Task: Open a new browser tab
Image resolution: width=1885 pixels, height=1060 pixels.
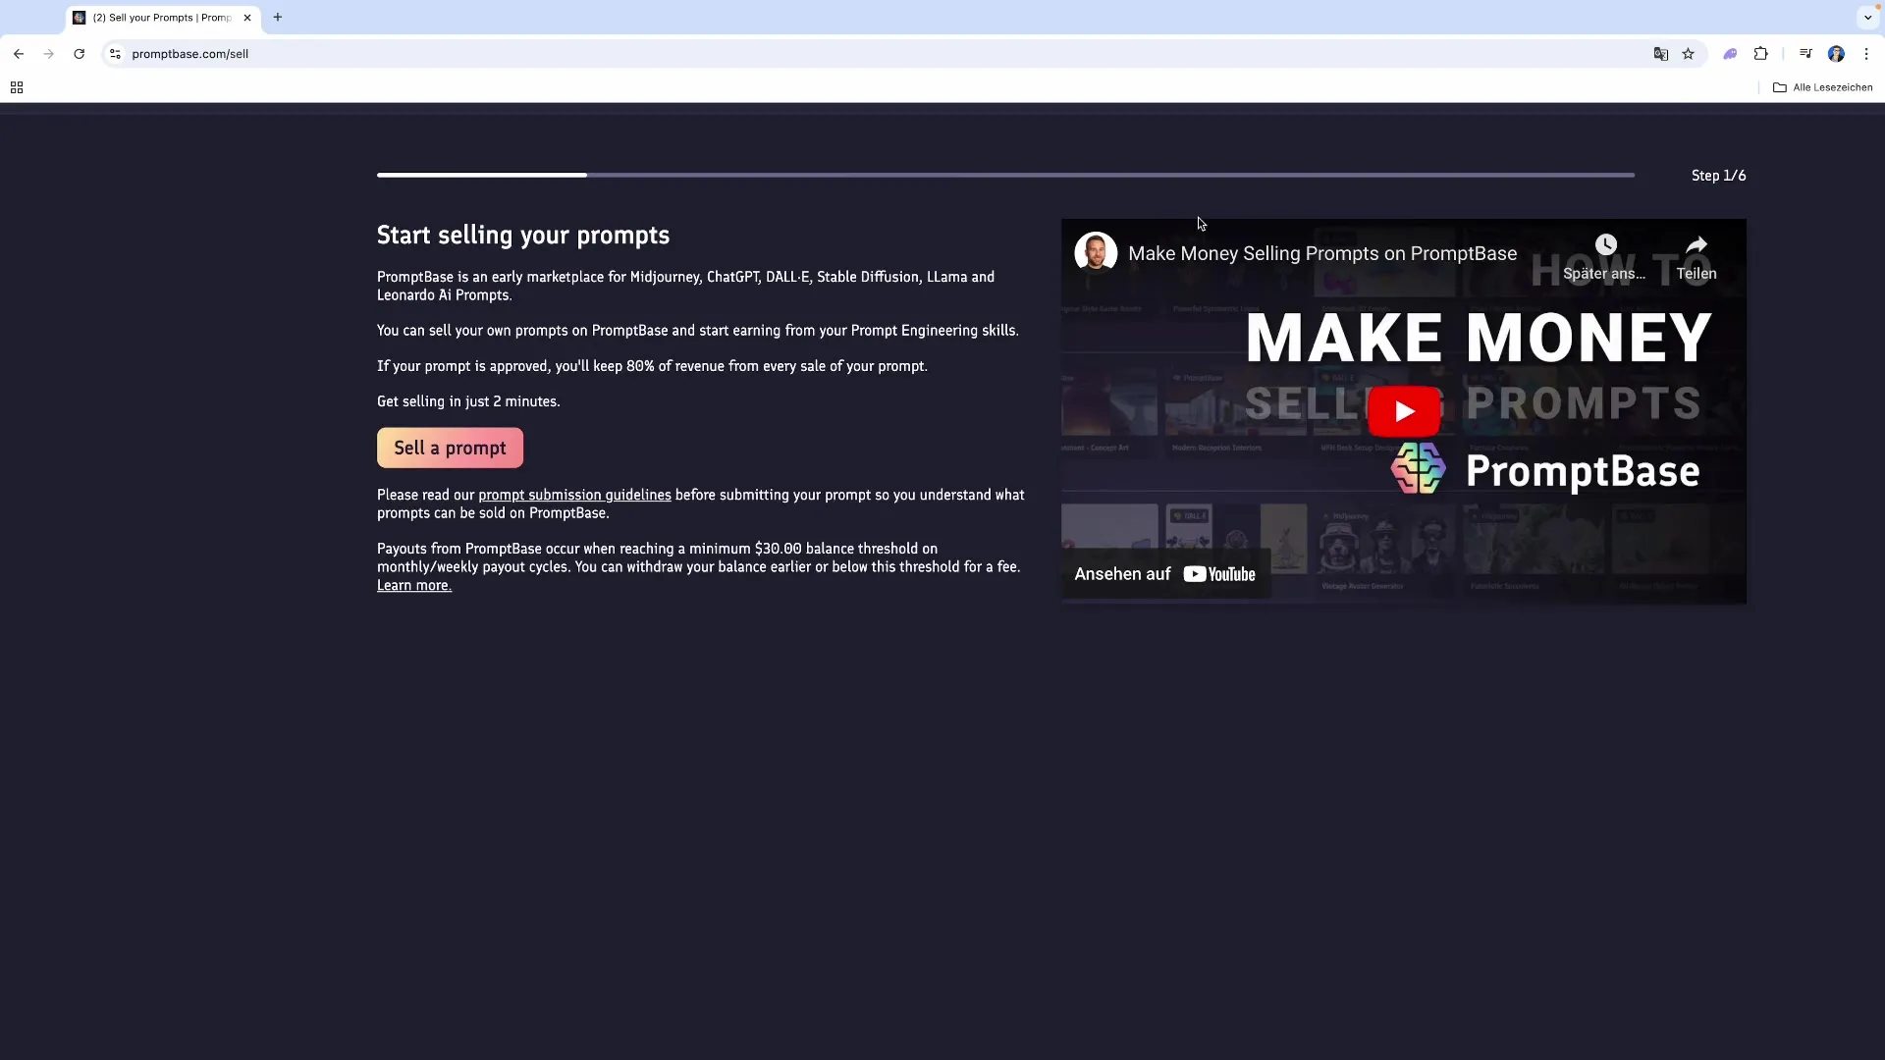Action: 278,18
